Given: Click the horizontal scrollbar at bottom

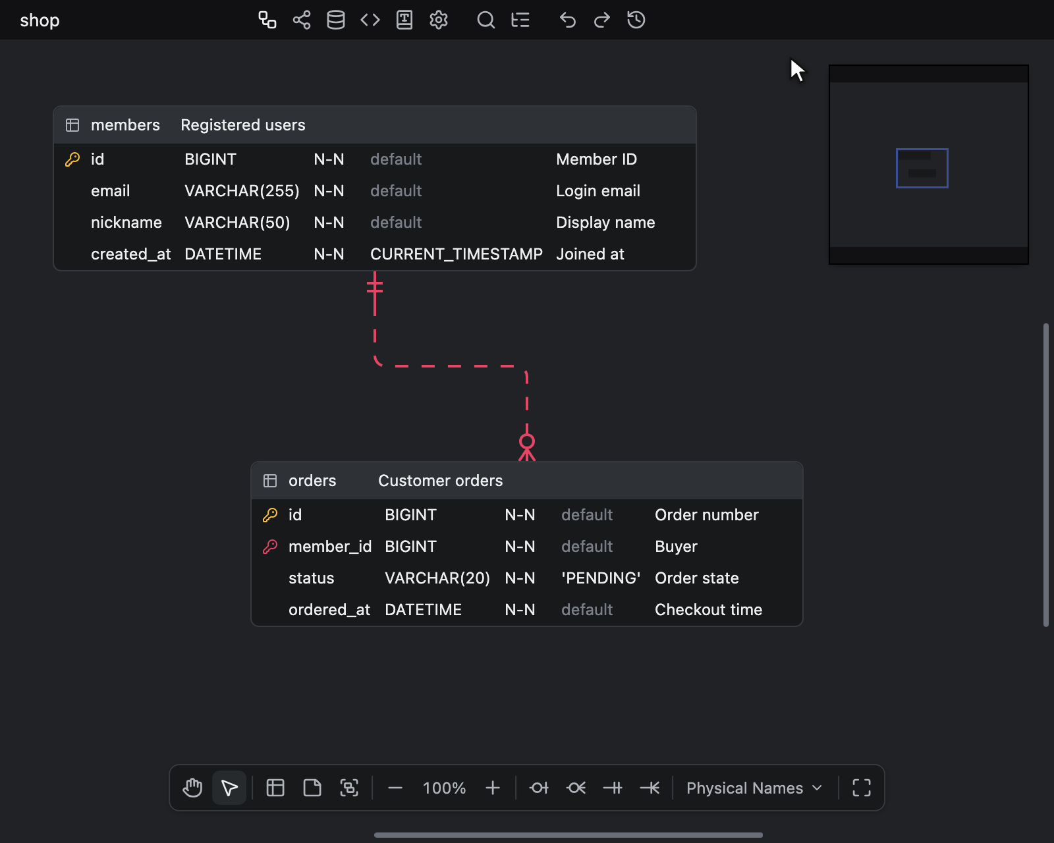Looking at the screenshot, I should [568, 835].
